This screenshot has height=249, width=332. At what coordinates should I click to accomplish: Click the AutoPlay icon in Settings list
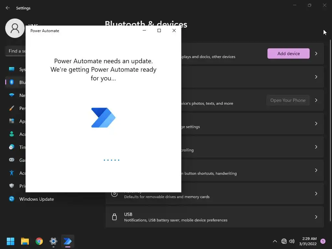tap(114, 194)
